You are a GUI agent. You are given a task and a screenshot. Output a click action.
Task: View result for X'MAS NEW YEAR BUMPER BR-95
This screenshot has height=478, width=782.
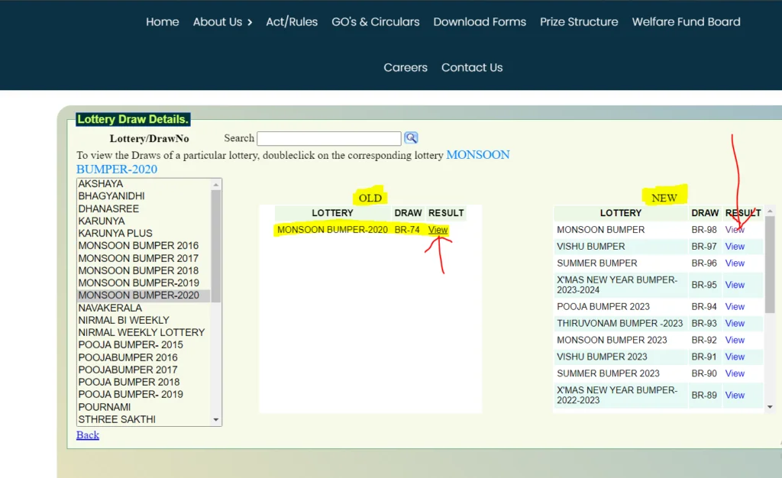tap(735, 285)
